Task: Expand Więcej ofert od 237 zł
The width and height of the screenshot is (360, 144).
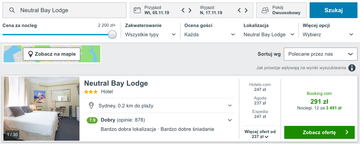Action: click(x=260, y=134)
